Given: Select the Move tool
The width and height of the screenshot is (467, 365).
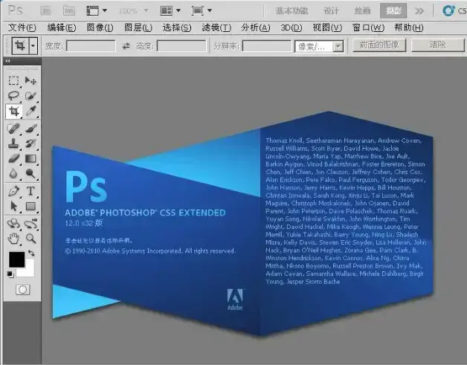Looking at the screenshot, I should coord(30,80).
